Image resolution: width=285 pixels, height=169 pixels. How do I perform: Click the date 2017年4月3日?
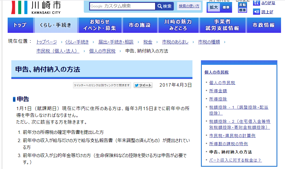(x=175, y=85)
